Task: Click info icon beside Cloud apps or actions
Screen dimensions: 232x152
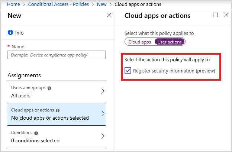Action: point(58,110)
